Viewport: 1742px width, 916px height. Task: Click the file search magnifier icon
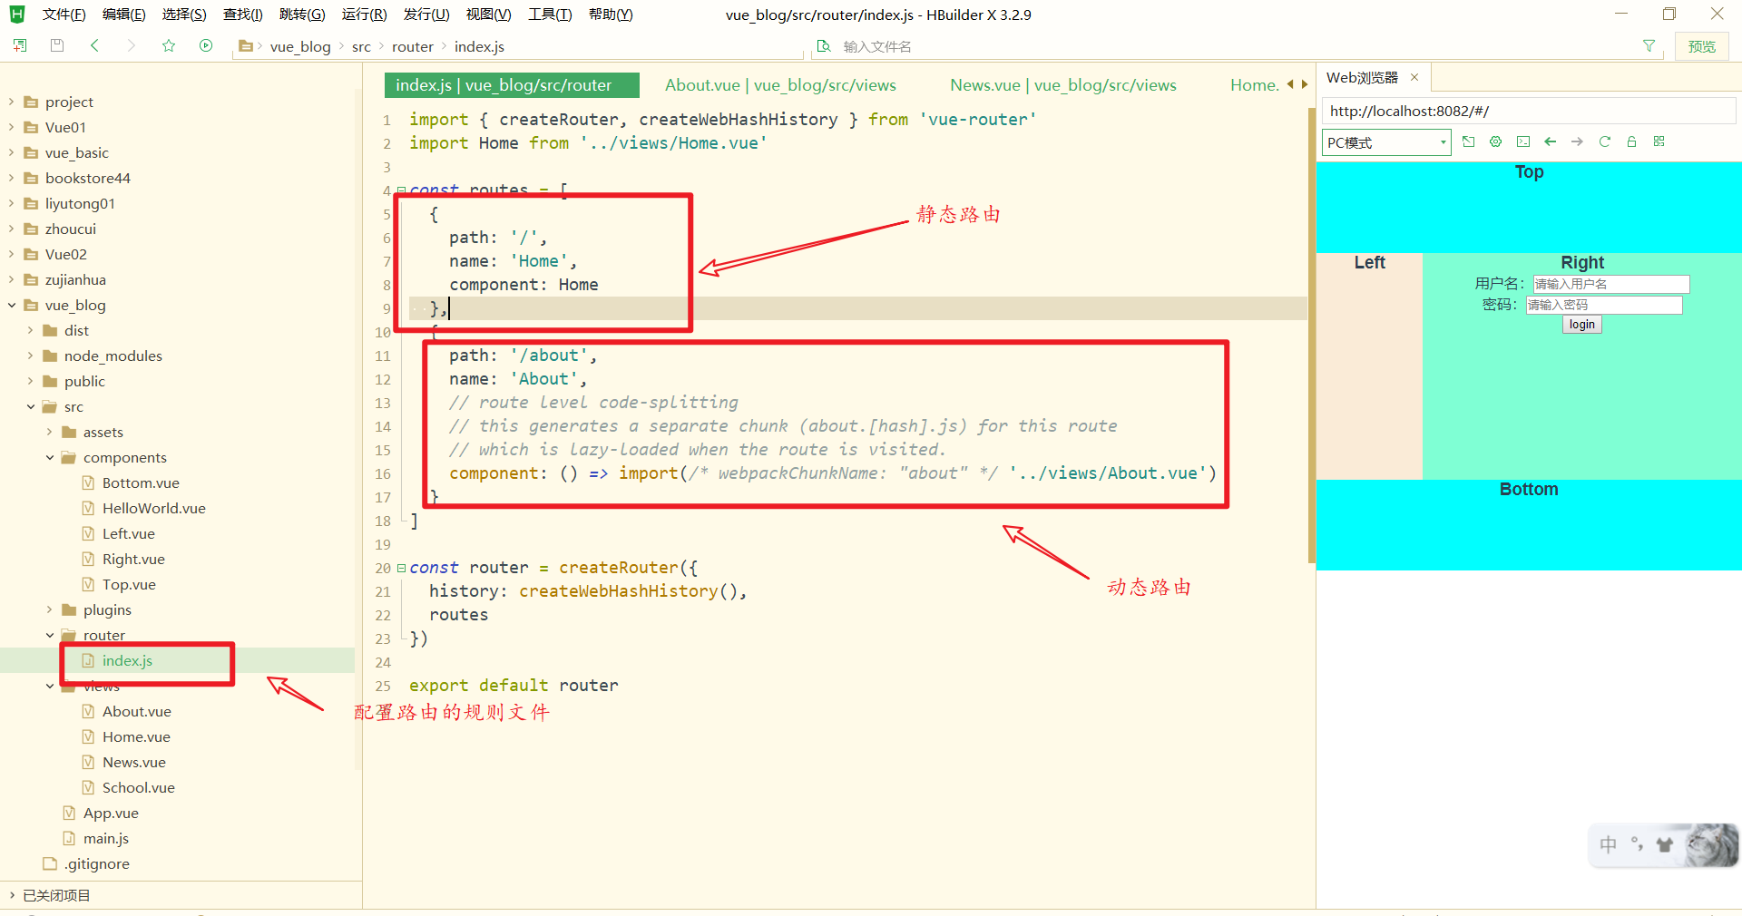pos(824,46)
